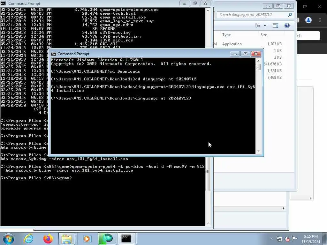Viewport: 327px width, 245px height.
Task: Sort by the Type column header
Action: point(226,35)
